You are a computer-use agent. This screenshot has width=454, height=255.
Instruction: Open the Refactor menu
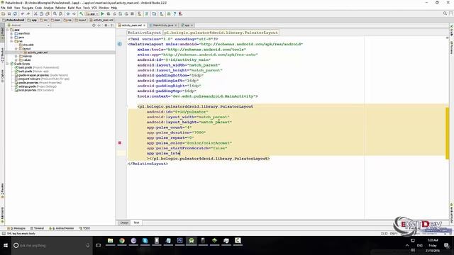point(60,8)
